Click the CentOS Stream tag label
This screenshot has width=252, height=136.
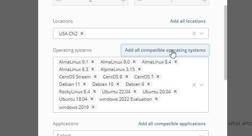point(75,77)
